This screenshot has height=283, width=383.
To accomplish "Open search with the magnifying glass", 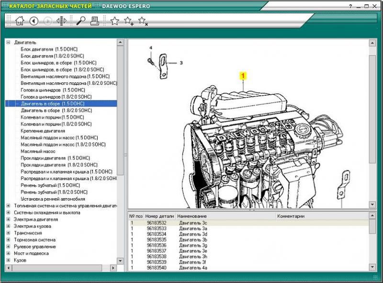I will 80,21.
